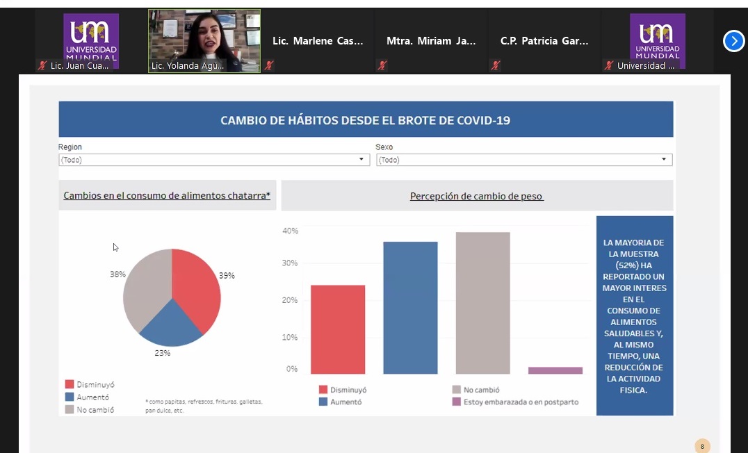Select Lic. Yolanda's active video thumbnail
The image size is (748, 453).
204,40
